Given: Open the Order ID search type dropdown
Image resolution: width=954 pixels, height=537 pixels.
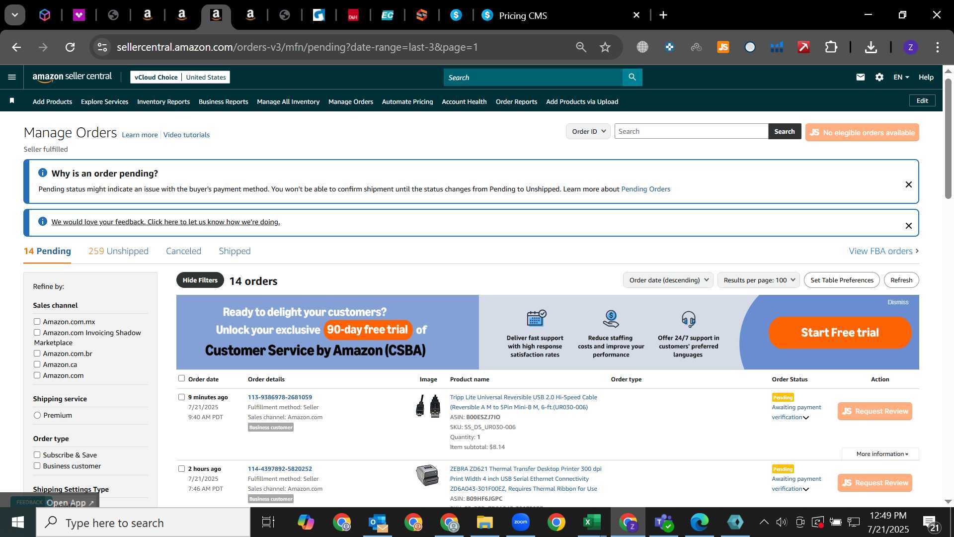Looking at the screenshot, I should click(588, 131).
